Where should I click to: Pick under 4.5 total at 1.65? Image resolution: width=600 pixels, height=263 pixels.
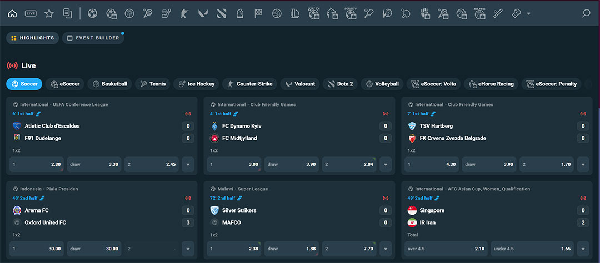click(x=532, y=249)
